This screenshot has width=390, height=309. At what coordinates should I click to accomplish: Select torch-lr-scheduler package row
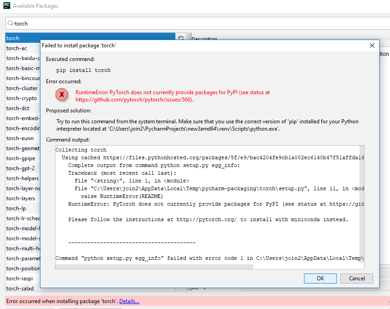[23, 218]
